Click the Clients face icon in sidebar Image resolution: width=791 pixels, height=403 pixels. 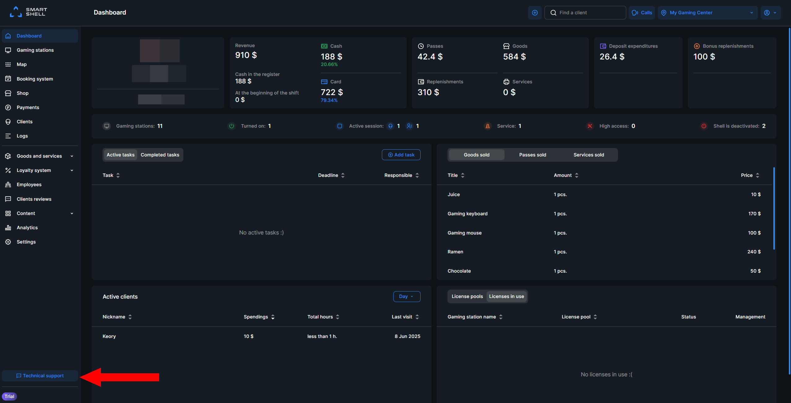coord(8,122)
